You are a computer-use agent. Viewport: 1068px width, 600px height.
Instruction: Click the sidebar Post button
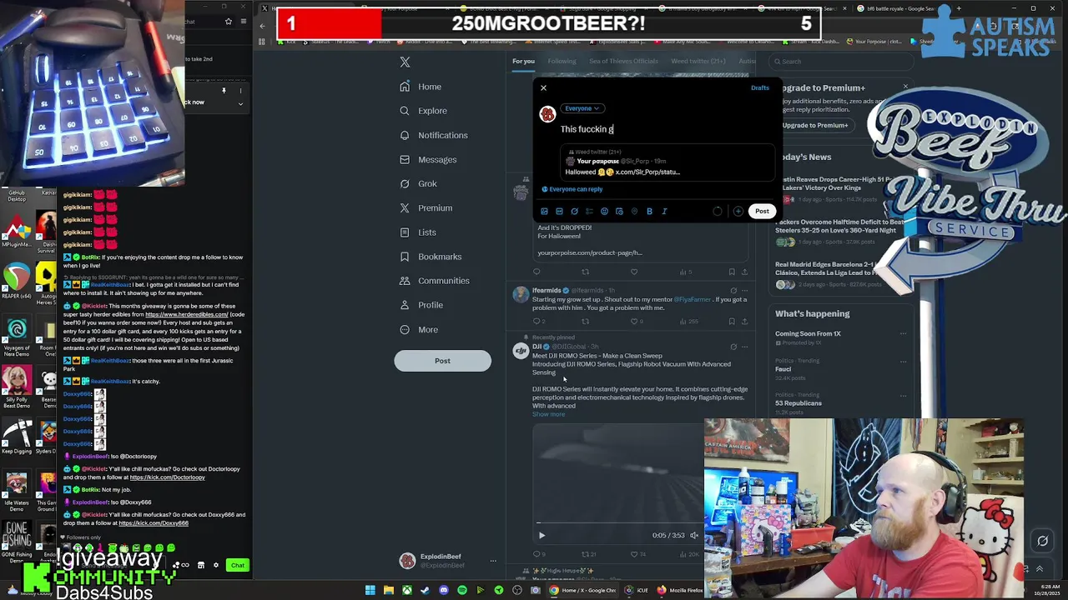coord(442,361)
